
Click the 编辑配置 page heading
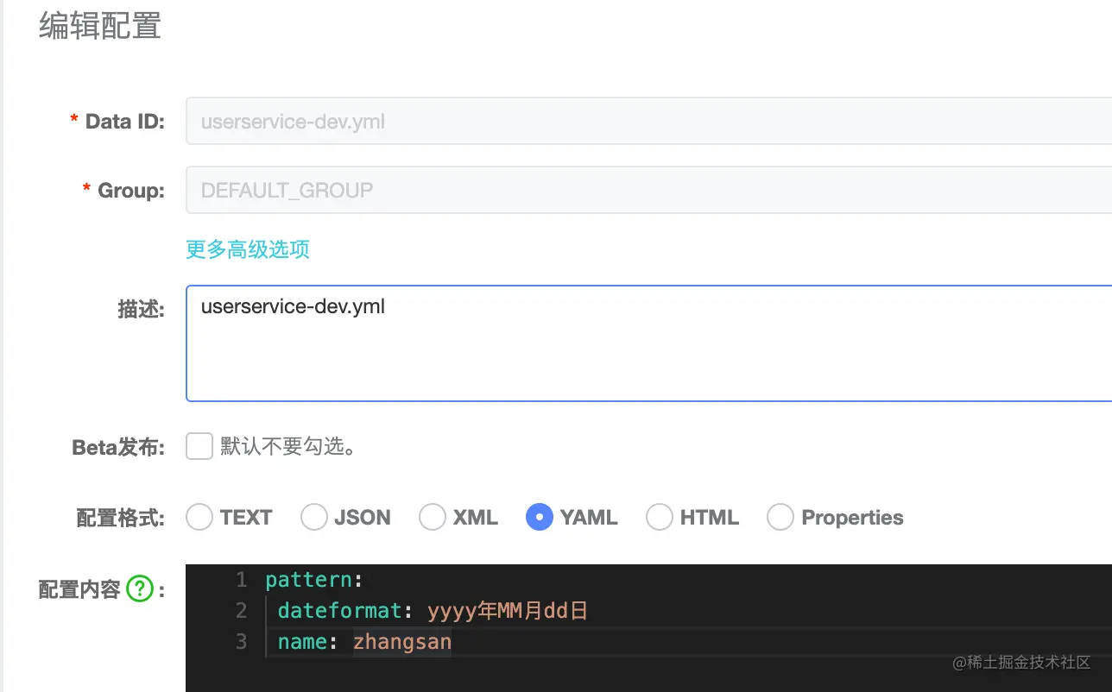100,27
